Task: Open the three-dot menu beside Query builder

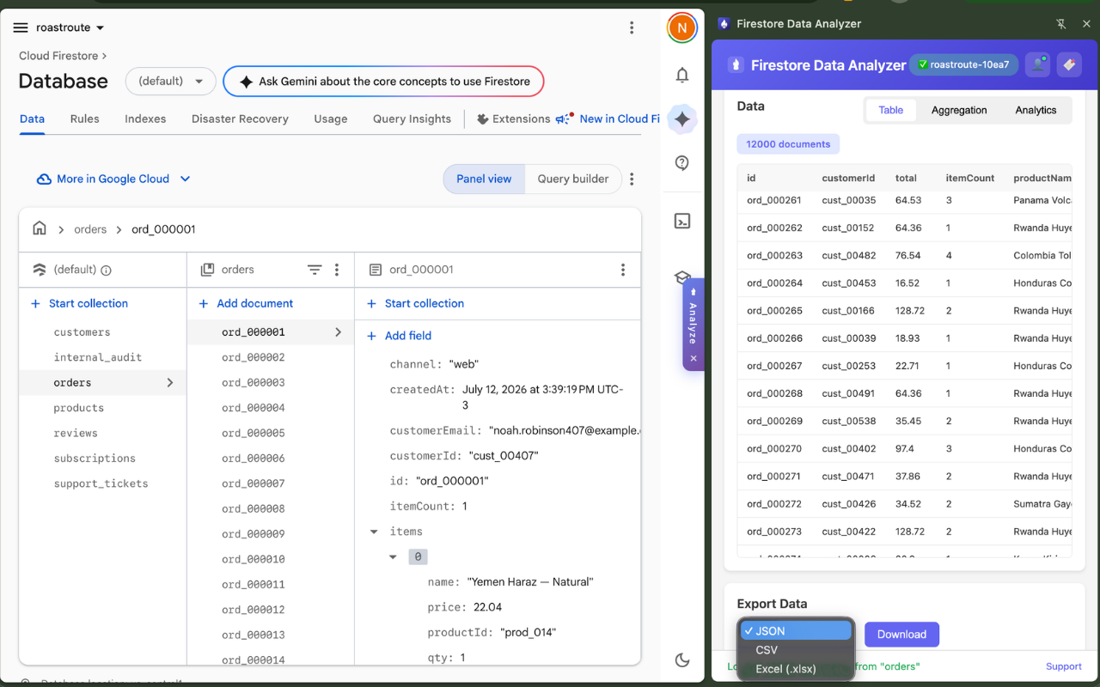Action: (x=632, y=179)
